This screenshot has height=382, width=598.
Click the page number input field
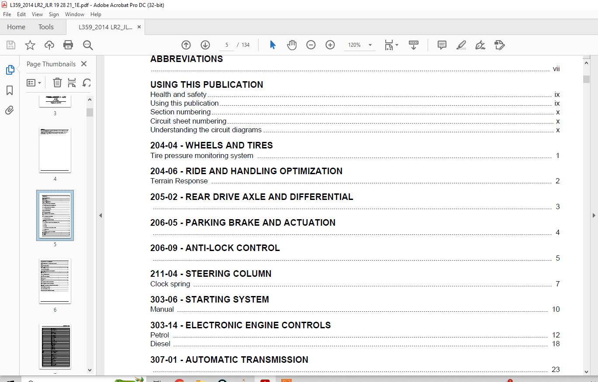(x=227, y=45)
